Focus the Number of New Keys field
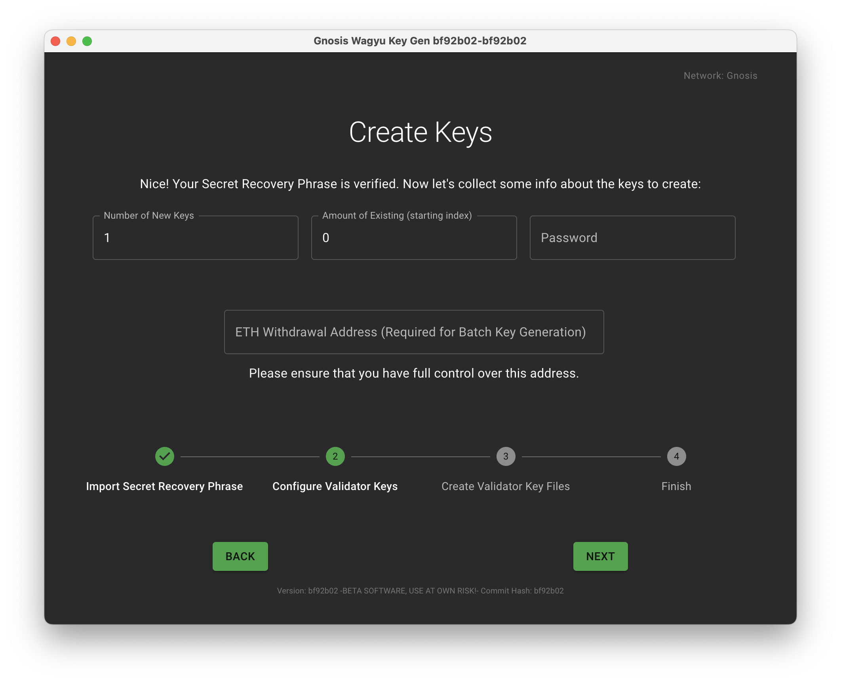This screenshot has width=841, height=683. tap(196, 238)
